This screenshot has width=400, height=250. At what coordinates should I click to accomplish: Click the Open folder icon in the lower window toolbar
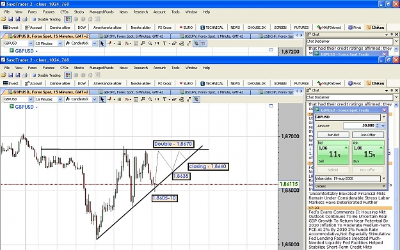point(3,75)
